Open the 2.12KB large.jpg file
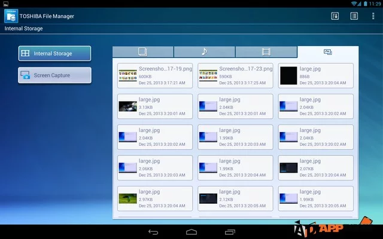 point(235,198)
